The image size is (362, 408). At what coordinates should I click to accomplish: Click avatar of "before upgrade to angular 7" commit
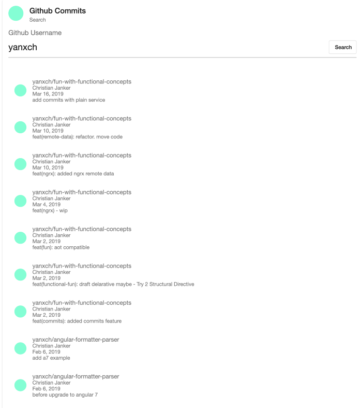pyautogui.click(x=21, y=385)
